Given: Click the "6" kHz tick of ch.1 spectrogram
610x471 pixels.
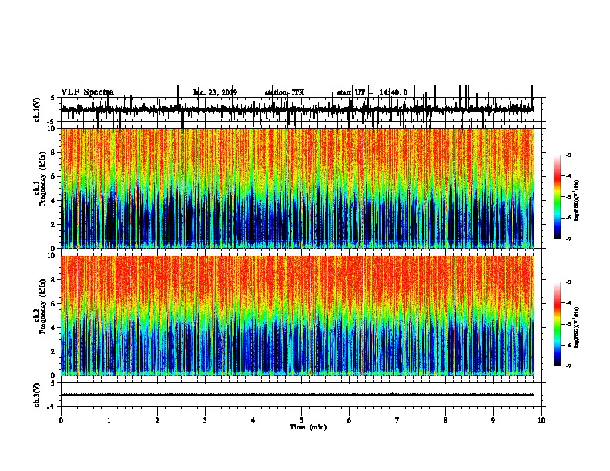Looking at the screenshot, I should (54, 176).
